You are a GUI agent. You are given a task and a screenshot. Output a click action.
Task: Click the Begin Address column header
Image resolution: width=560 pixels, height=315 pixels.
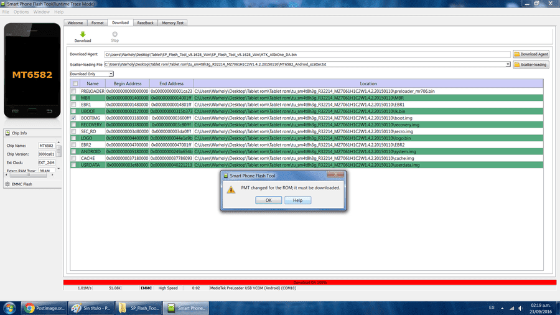[x=128, y=83]
